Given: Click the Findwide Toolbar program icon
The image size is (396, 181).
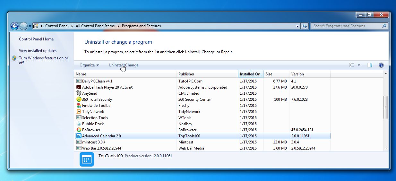Looking at the screenshot, I should (79, 106).
